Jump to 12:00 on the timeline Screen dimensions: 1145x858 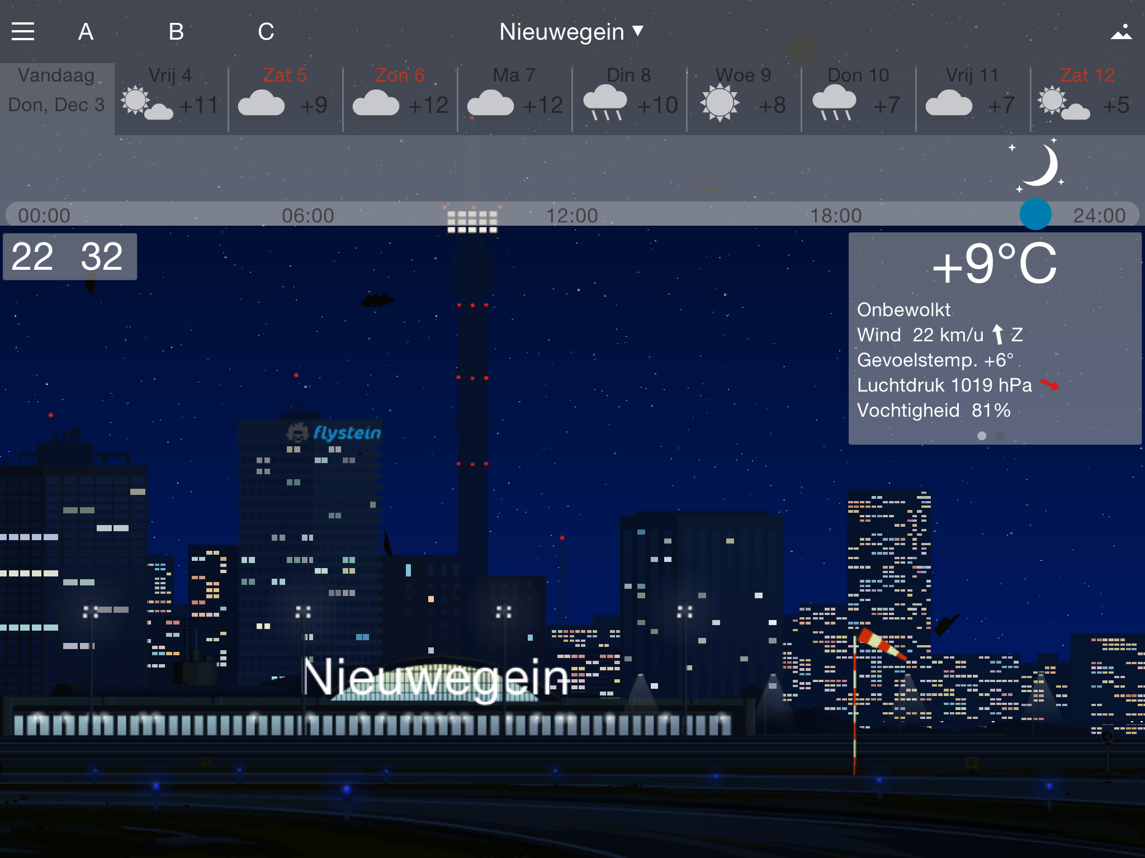[572, 215]
